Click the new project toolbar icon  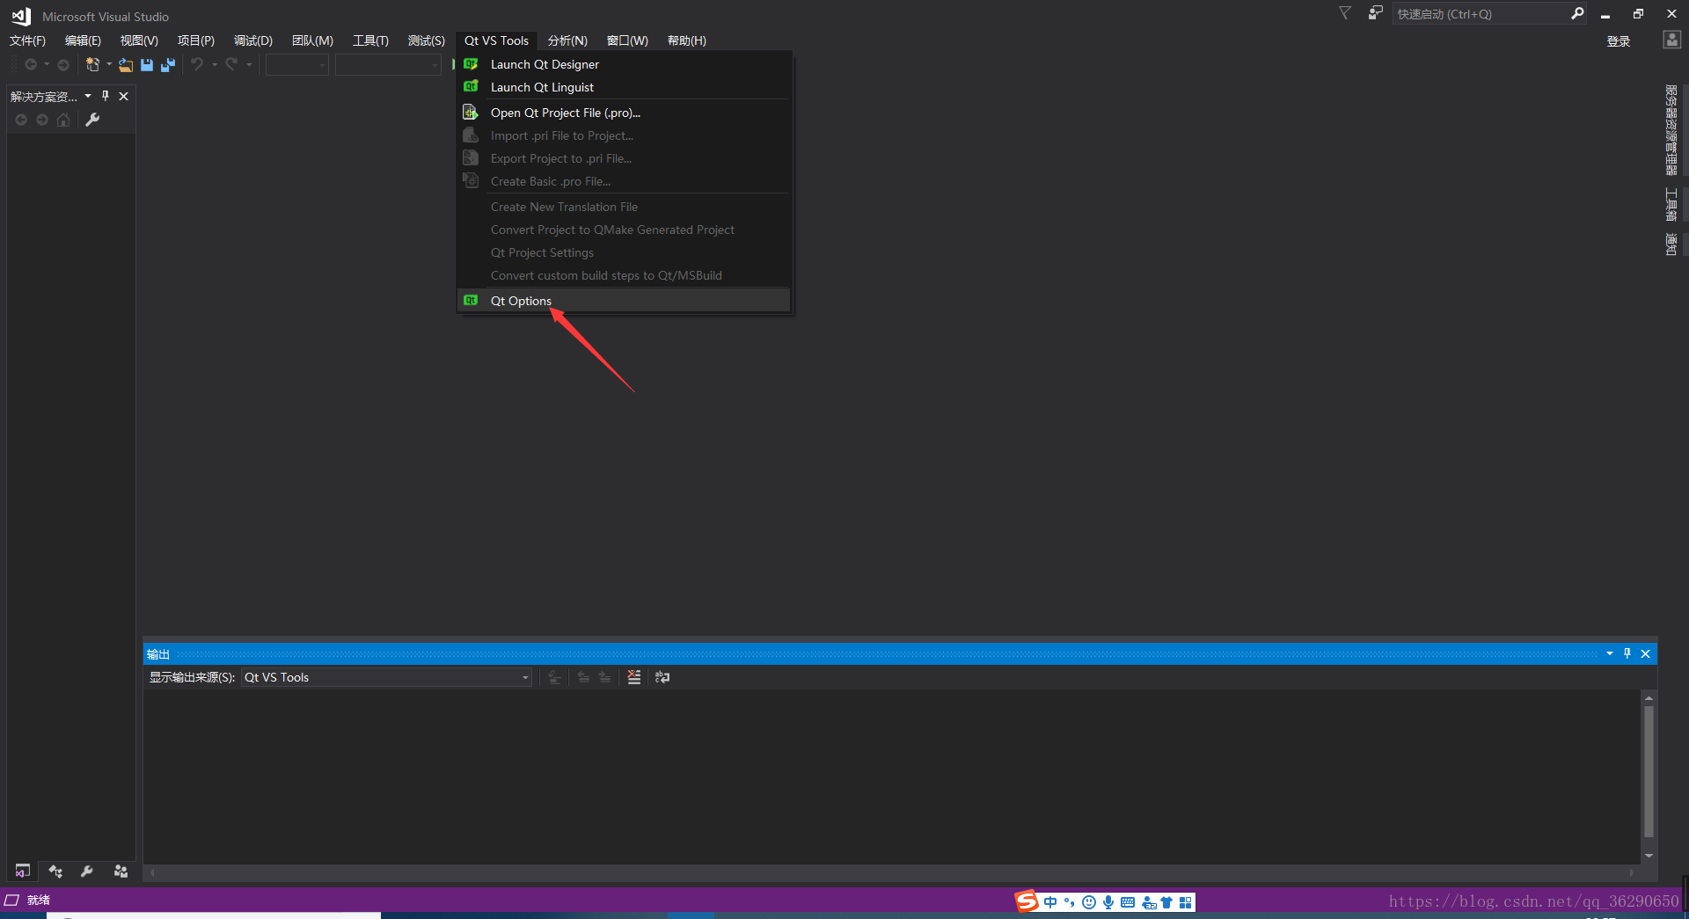tap(92, 64)
